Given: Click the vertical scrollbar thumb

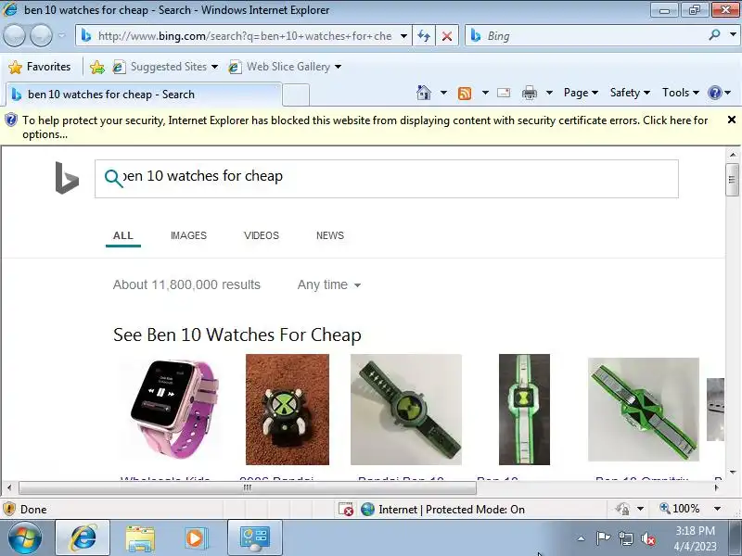Looking at the screenshot, I should (x=732, y=180).
